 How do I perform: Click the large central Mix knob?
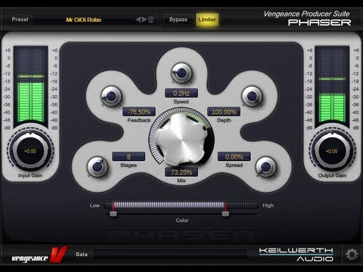pos(181,139)
